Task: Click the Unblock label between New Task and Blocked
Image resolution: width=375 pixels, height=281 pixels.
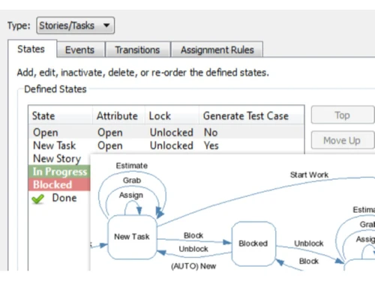Action: (x=193, y=249)
